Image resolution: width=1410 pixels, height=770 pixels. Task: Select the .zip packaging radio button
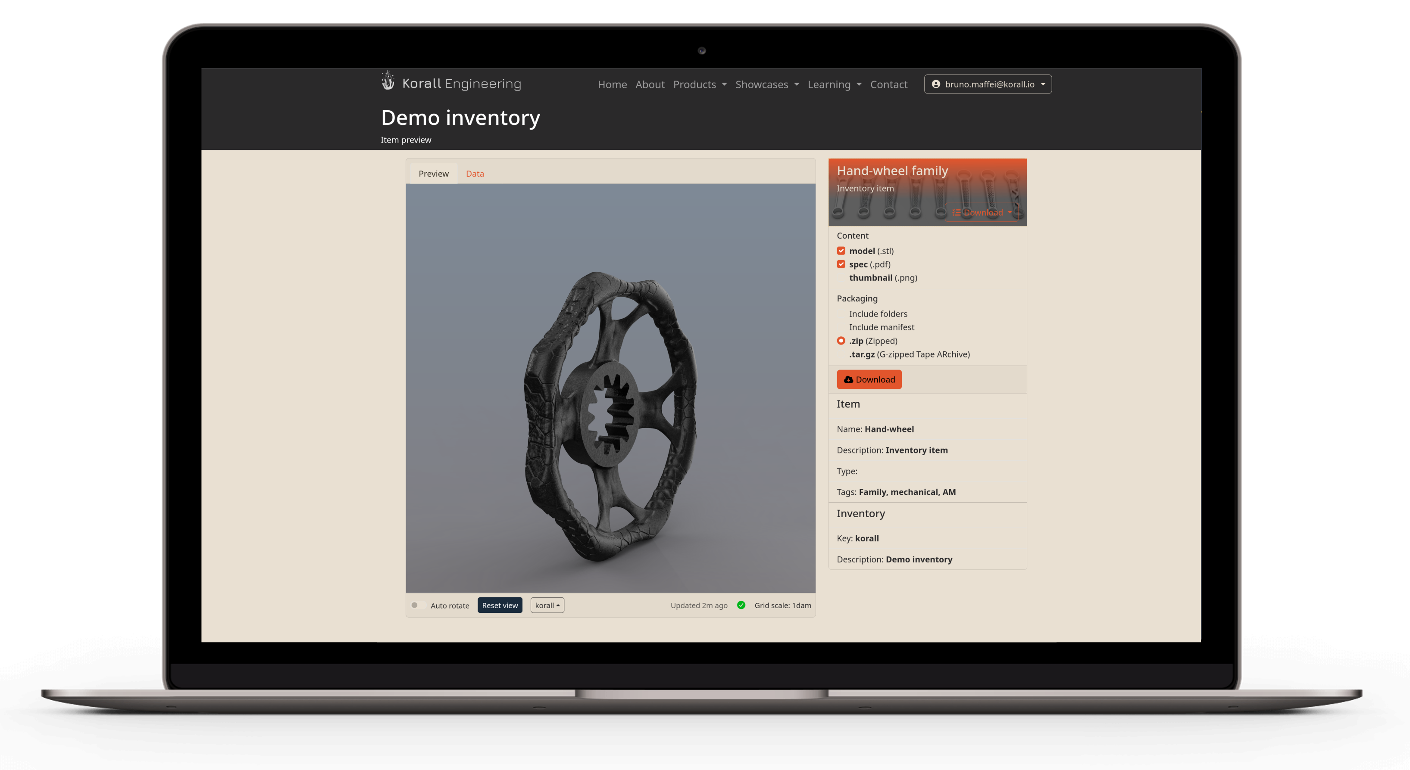pos(841,341)
